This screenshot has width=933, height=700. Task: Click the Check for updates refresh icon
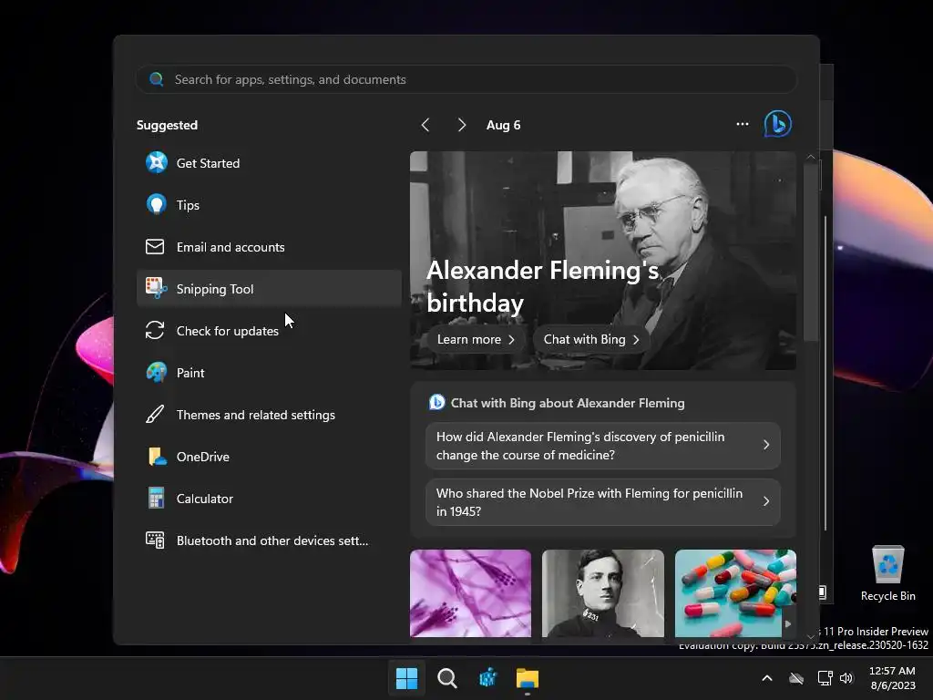[155, 330]
